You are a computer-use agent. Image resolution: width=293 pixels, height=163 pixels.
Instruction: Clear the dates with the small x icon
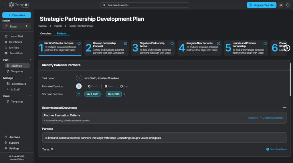[124, 94]
